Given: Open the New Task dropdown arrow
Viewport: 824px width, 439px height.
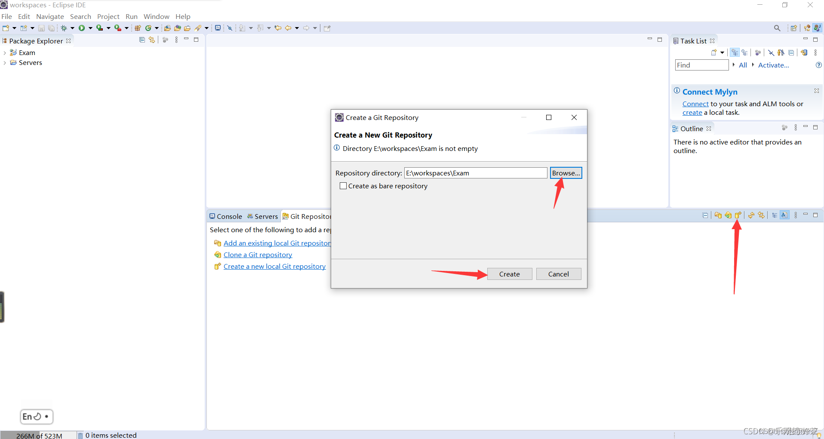Looking at the screenshot, I should coord(722,52).
